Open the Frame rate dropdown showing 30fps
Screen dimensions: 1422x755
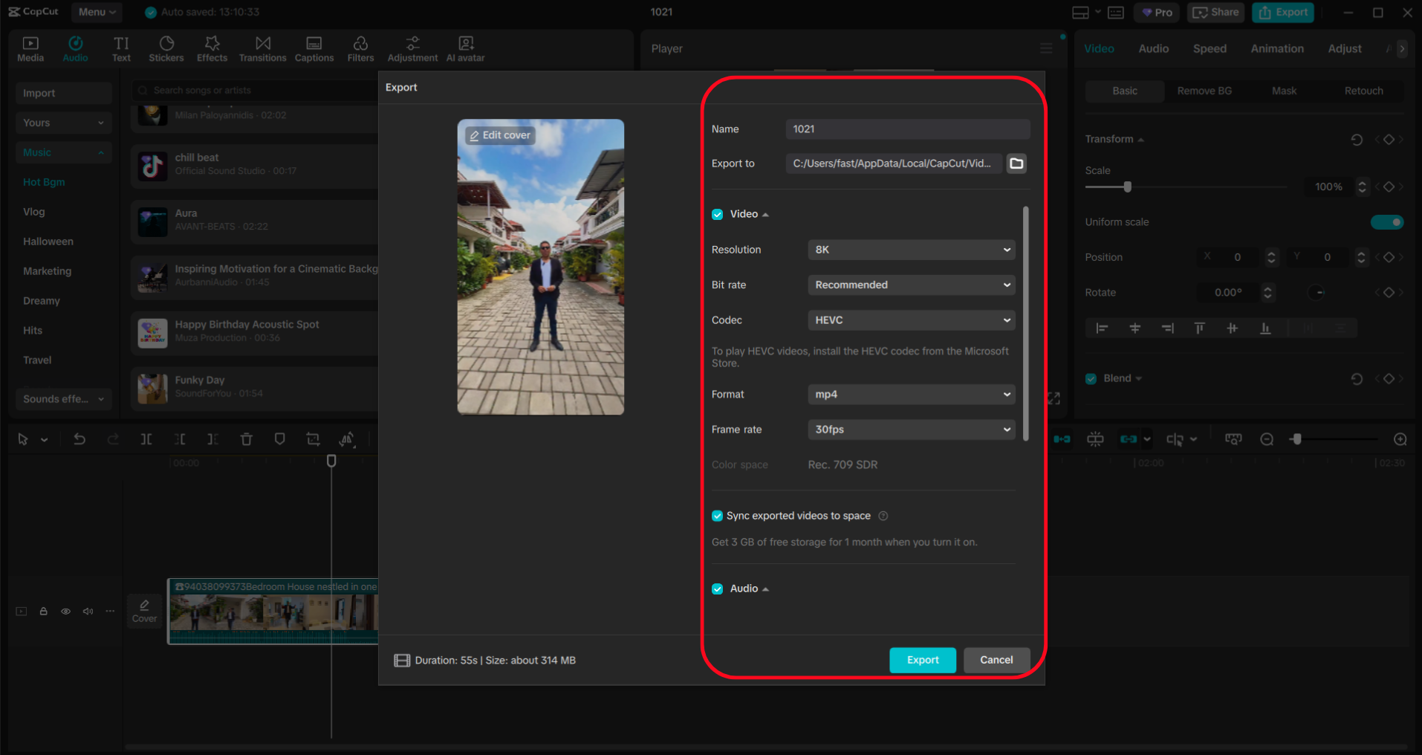(x=911, y=430)
